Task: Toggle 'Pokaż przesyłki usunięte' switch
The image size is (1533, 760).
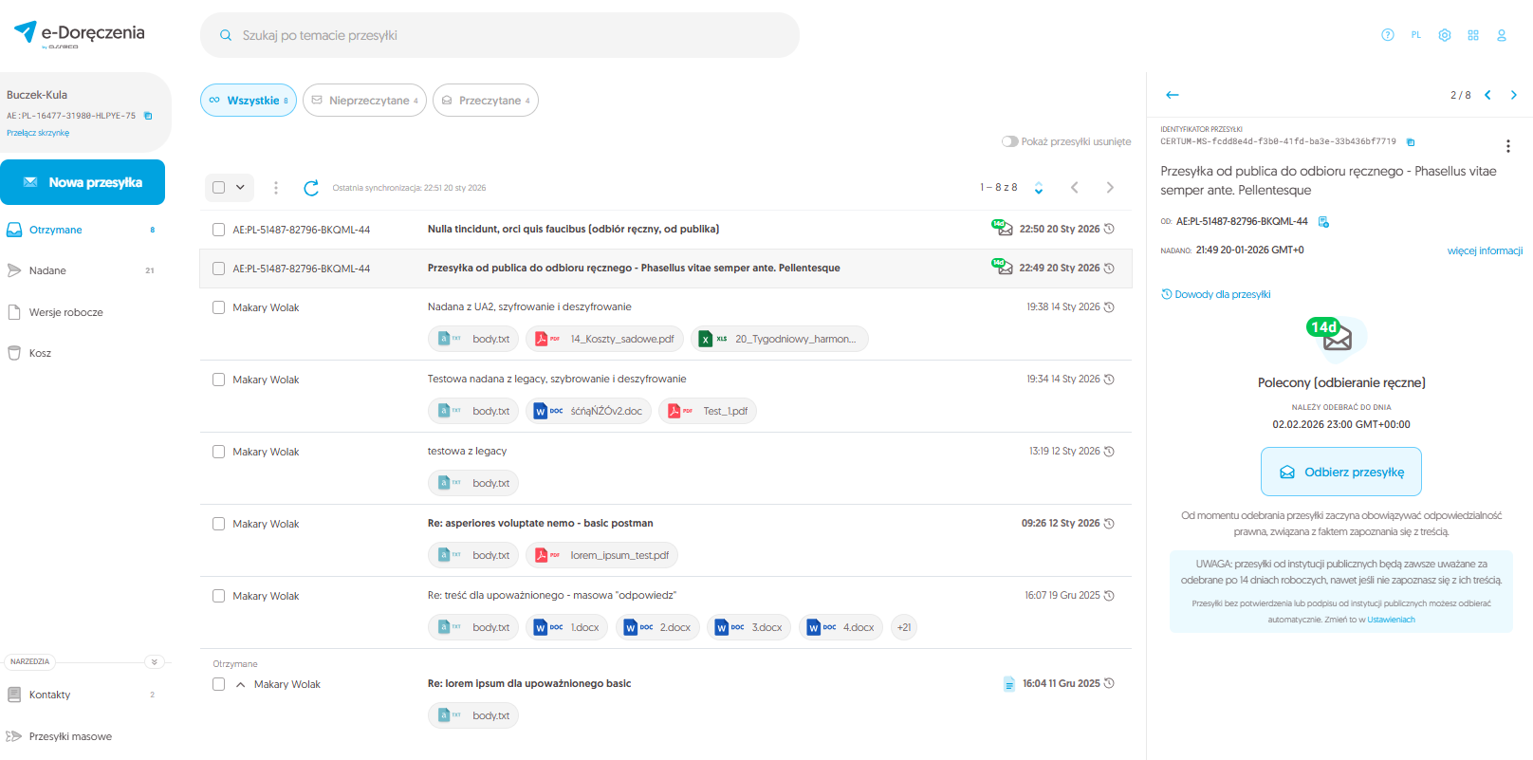Action: tap(1009, 141)
